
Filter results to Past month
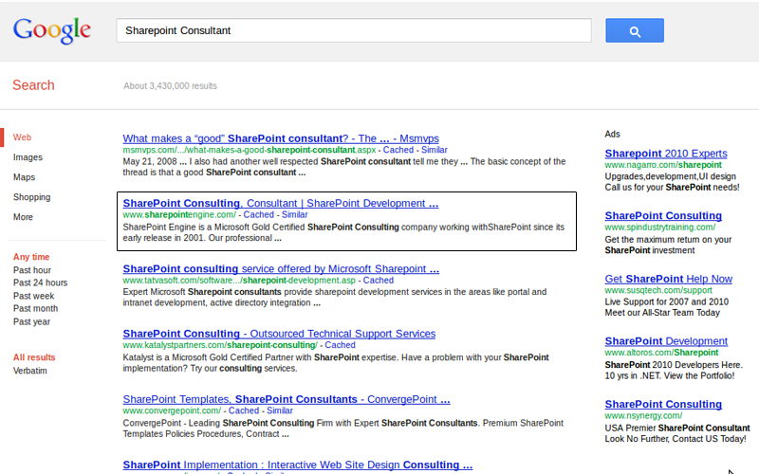click(x=35, y=308)
